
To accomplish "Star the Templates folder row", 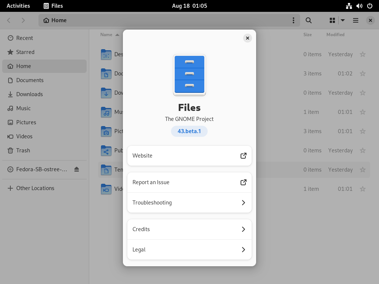I will click(x=363, y=170).
